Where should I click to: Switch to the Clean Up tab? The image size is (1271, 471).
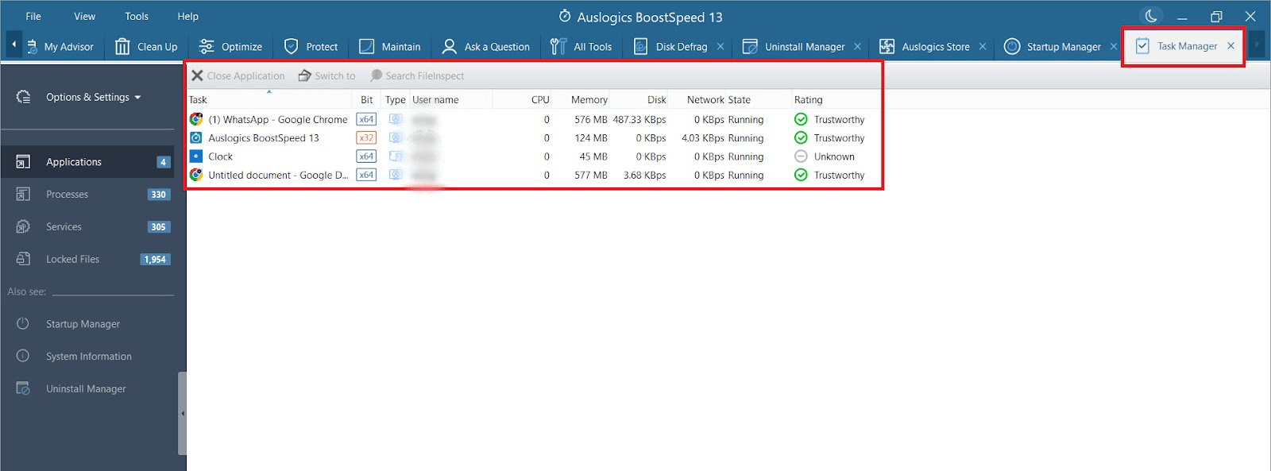tap(146, 47)
